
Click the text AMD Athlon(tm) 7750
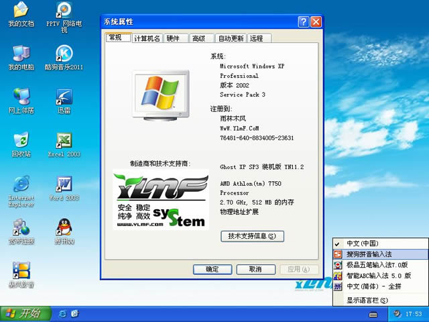[251, 183]
